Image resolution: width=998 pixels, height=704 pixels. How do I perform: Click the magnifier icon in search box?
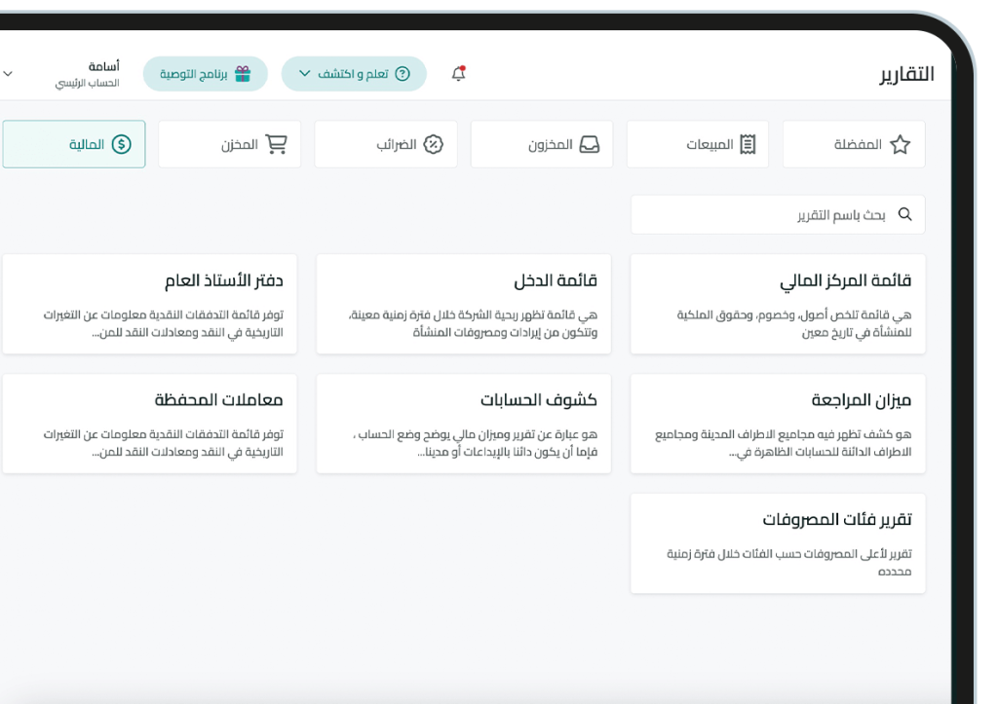904,214
